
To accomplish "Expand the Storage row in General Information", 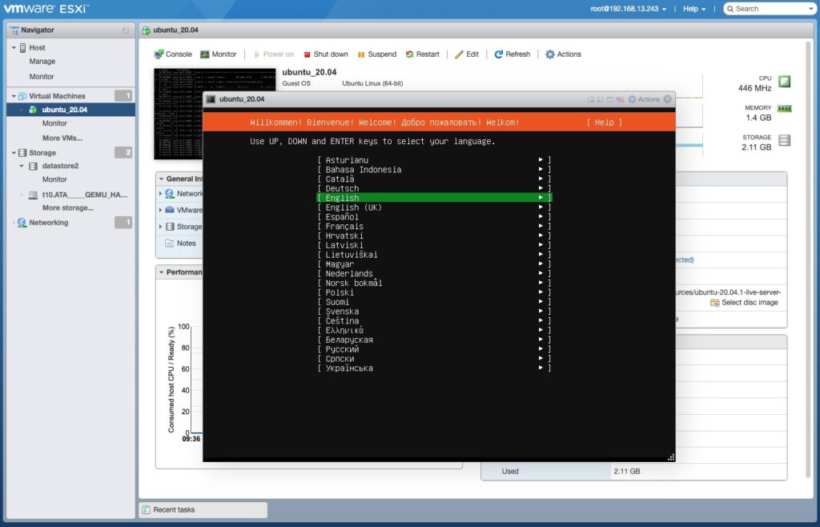I will tap(160, 227).
